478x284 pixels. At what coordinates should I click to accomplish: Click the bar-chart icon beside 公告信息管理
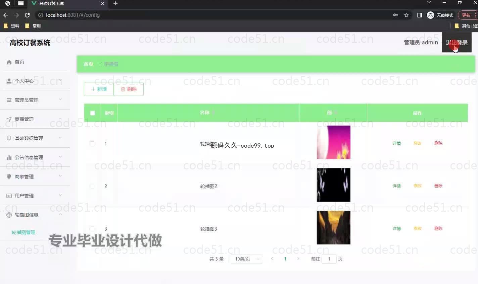click(x=9, y=157)
